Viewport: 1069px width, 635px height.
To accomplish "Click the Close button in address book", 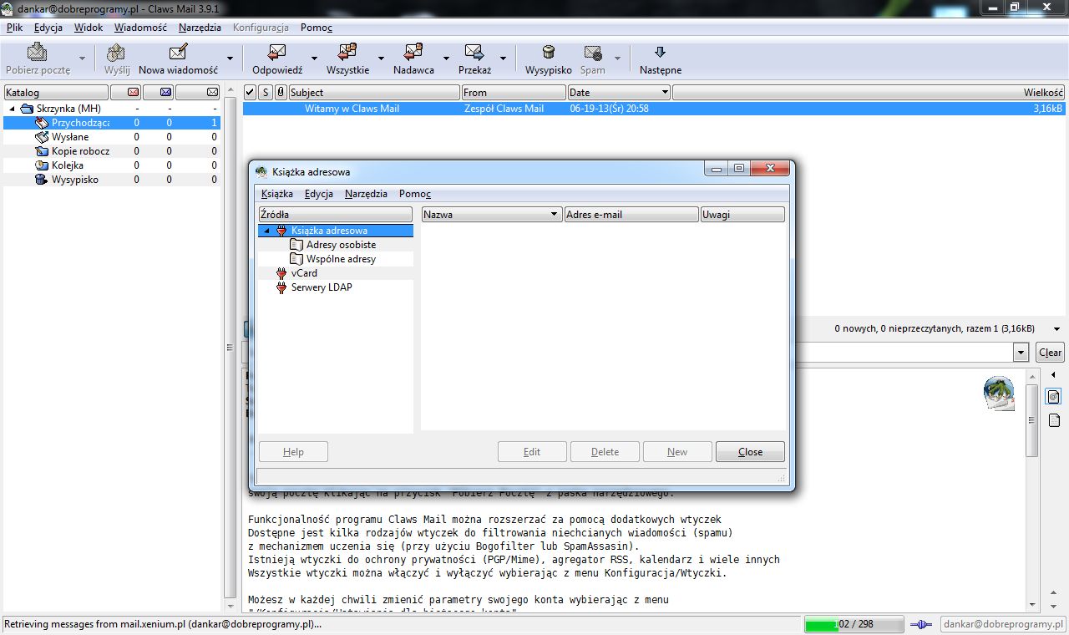I will point(750,452).
